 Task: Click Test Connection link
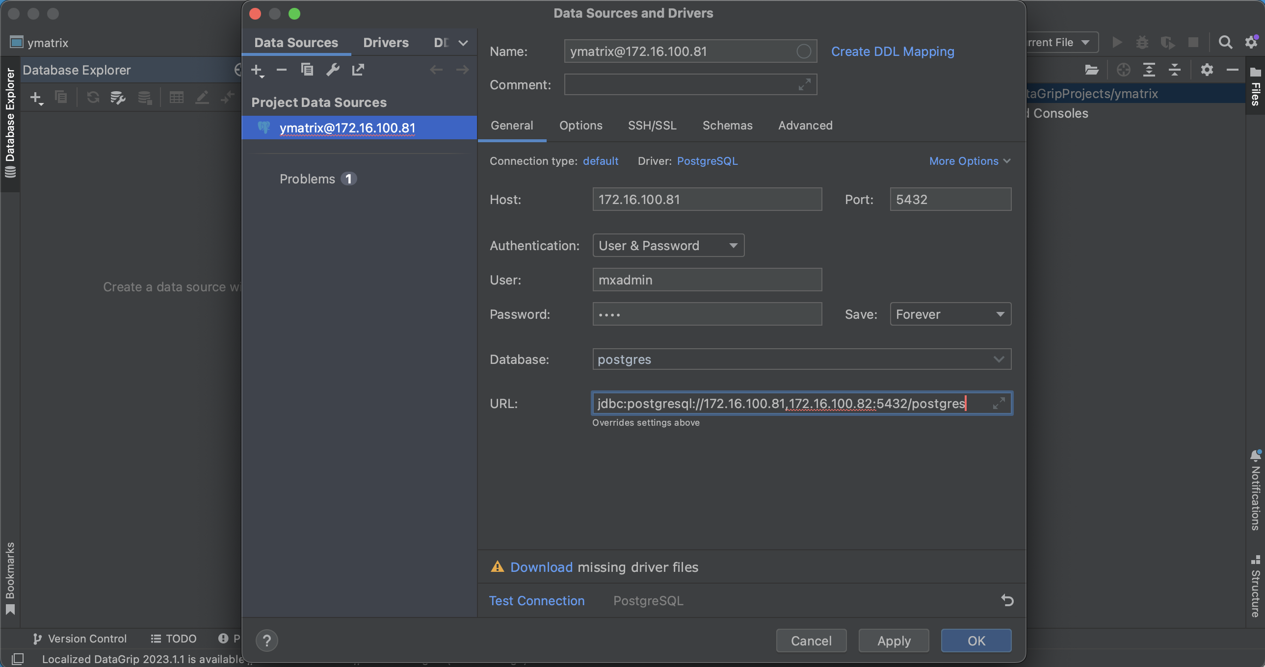tap(537, 601)
